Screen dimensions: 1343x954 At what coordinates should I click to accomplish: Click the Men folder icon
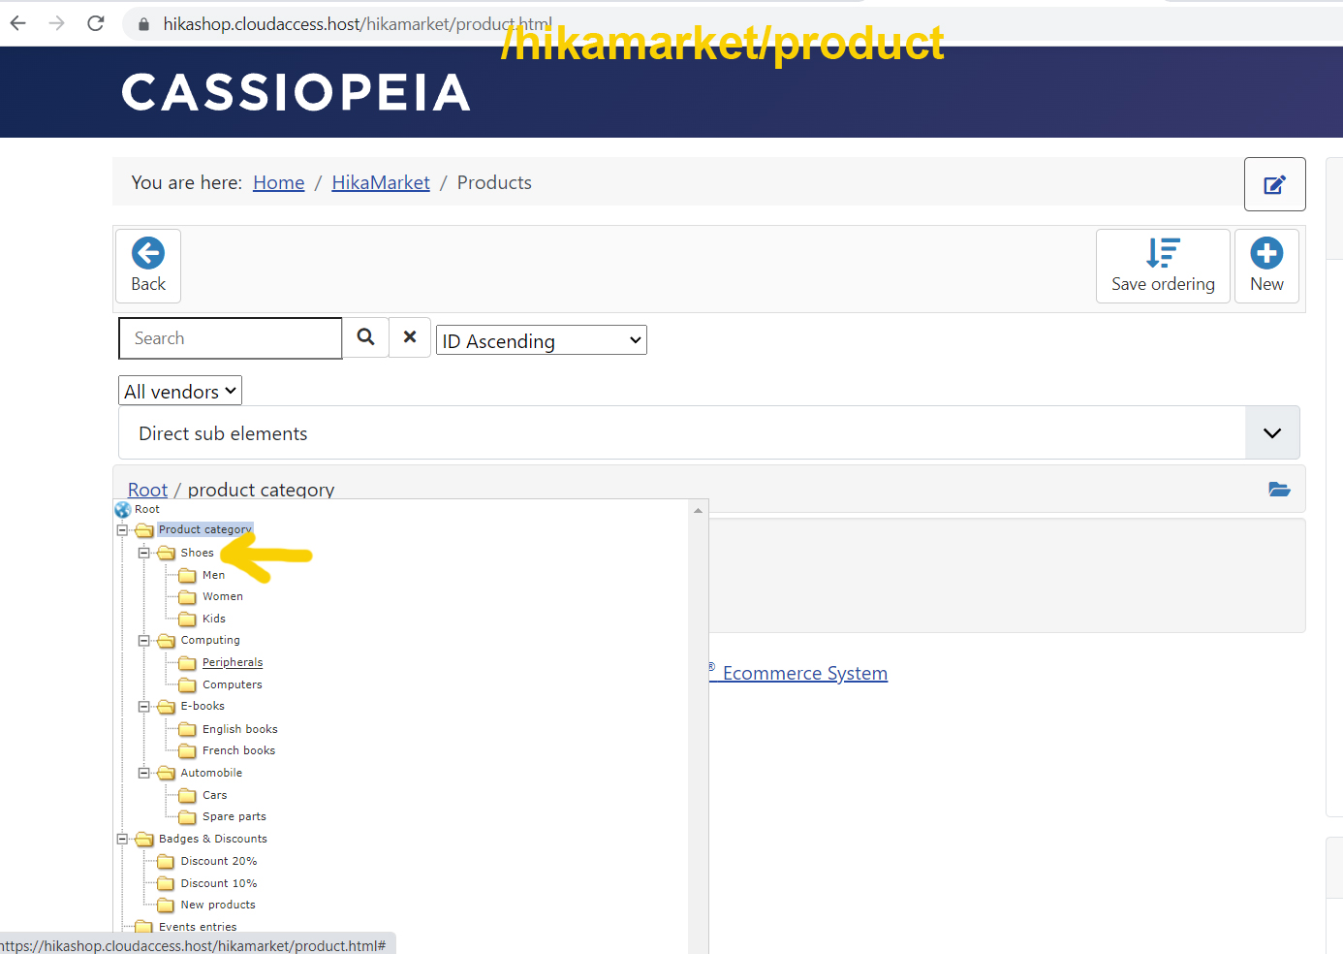point(188,575)
